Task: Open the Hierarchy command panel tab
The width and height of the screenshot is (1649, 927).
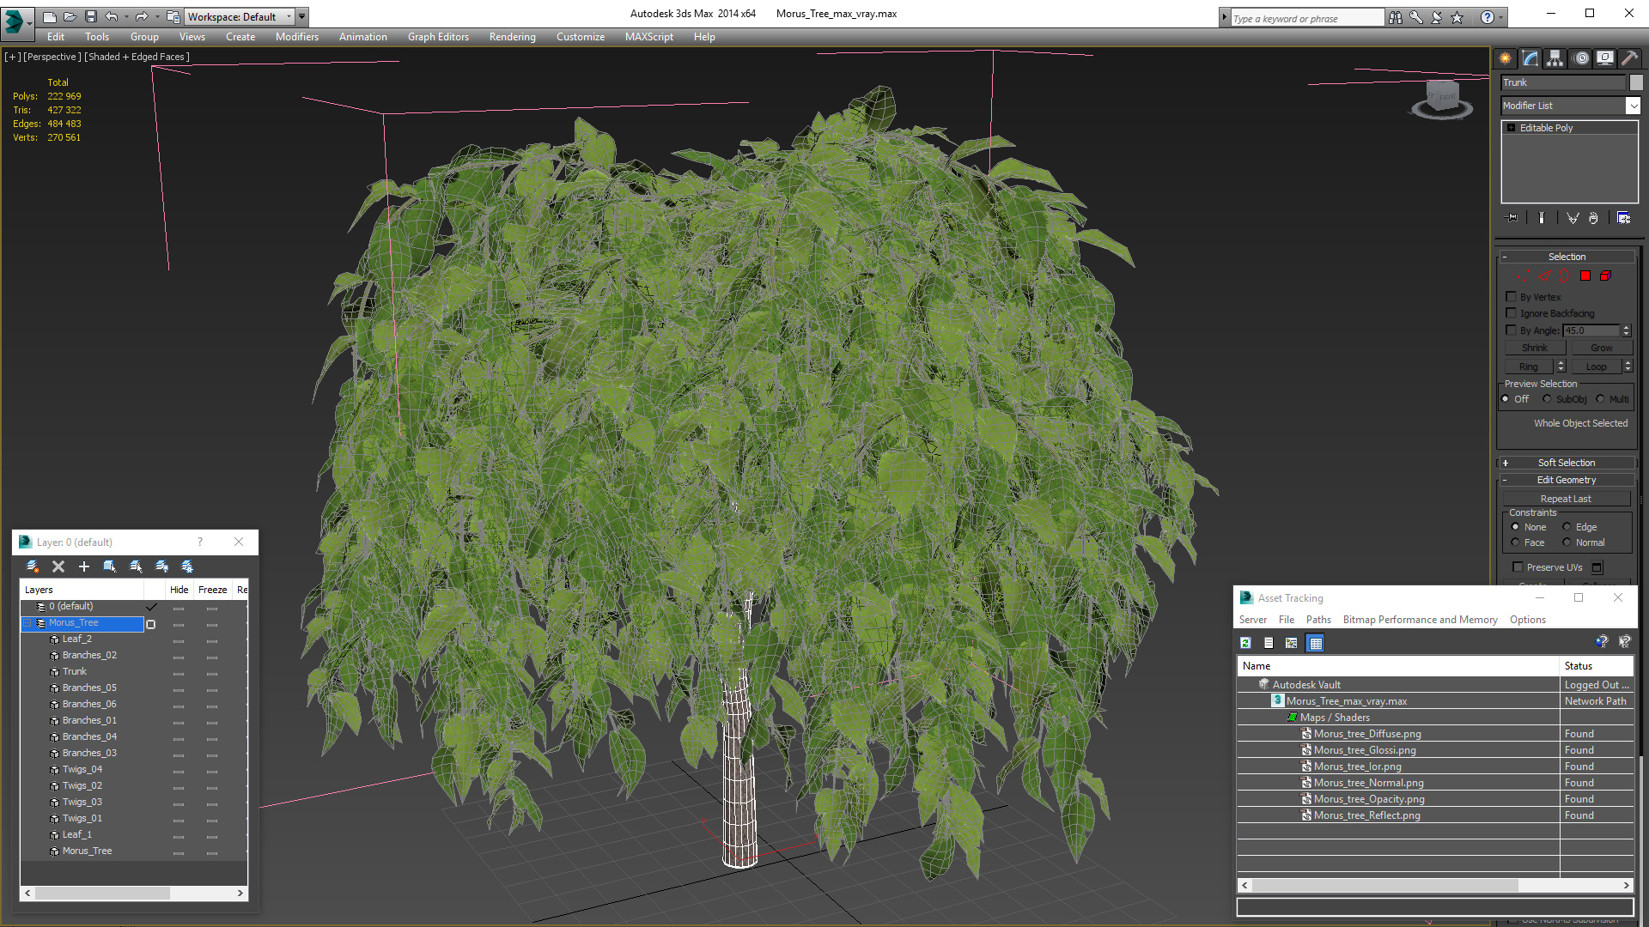Action: click(x=1555, y=58)
